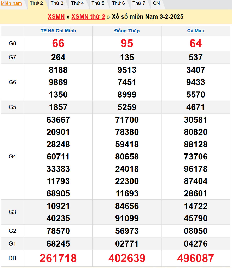
Task: Open the TP Hồ Chí Minh province link
Action: (x=58, y=31)
